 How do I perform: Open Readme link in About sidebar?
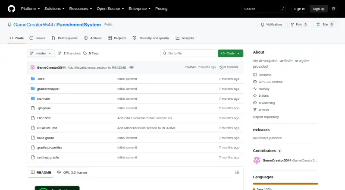tap(263, 75)
